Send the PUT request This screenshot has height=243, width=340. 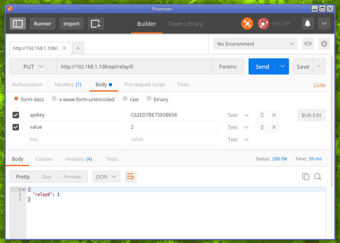point(262,66)
